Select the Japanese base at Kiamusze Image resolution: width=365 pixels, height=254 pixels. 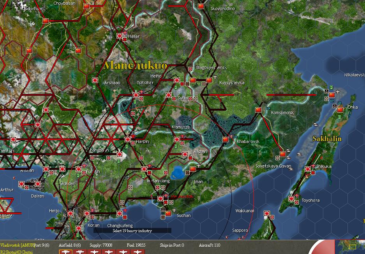click(x=177, y=139)
